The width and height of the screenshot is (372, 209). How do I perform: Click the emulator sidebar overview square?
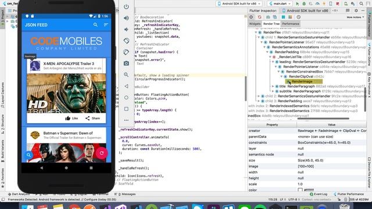coord(126,109)
